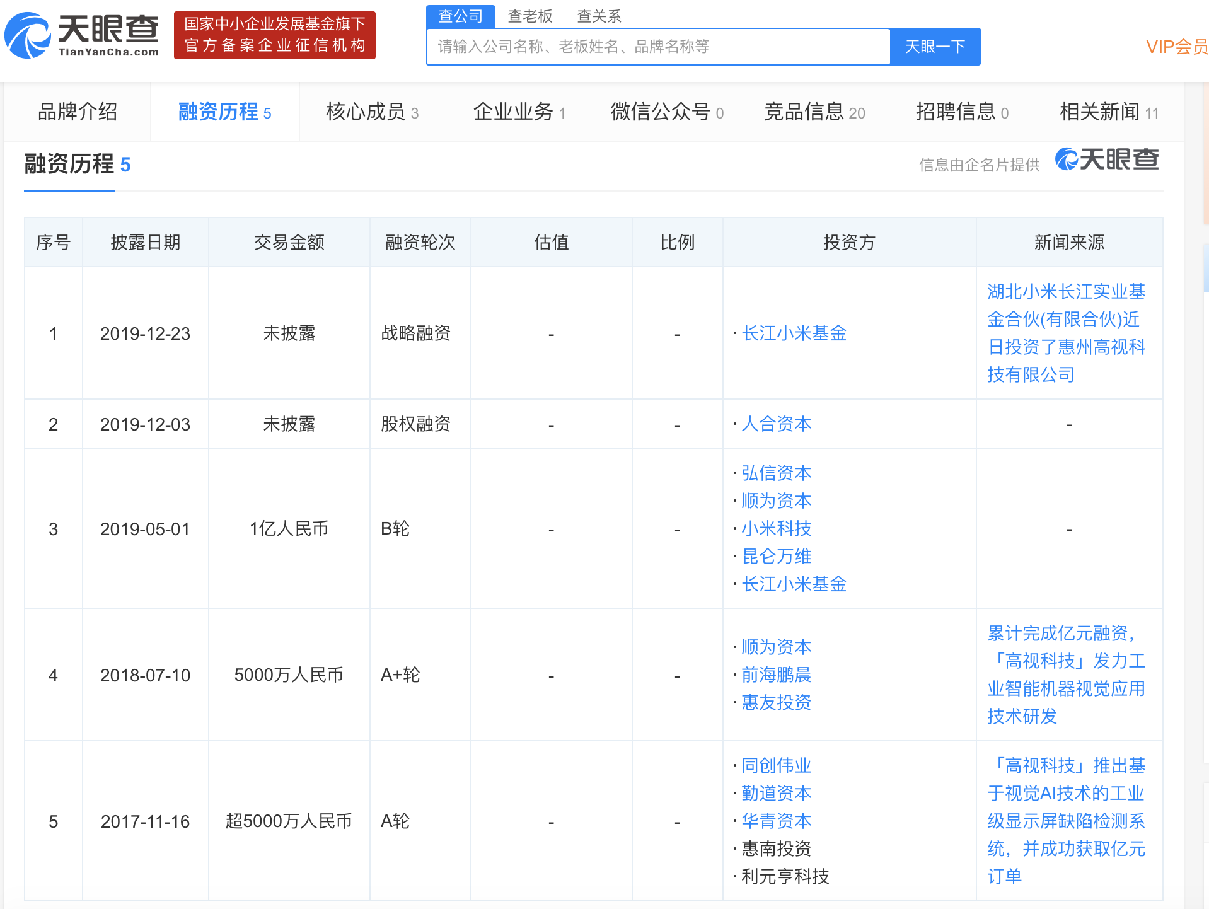1209x909 pixels.
Task: Click the 投资方 column header
Action: [x=849, y=242]
